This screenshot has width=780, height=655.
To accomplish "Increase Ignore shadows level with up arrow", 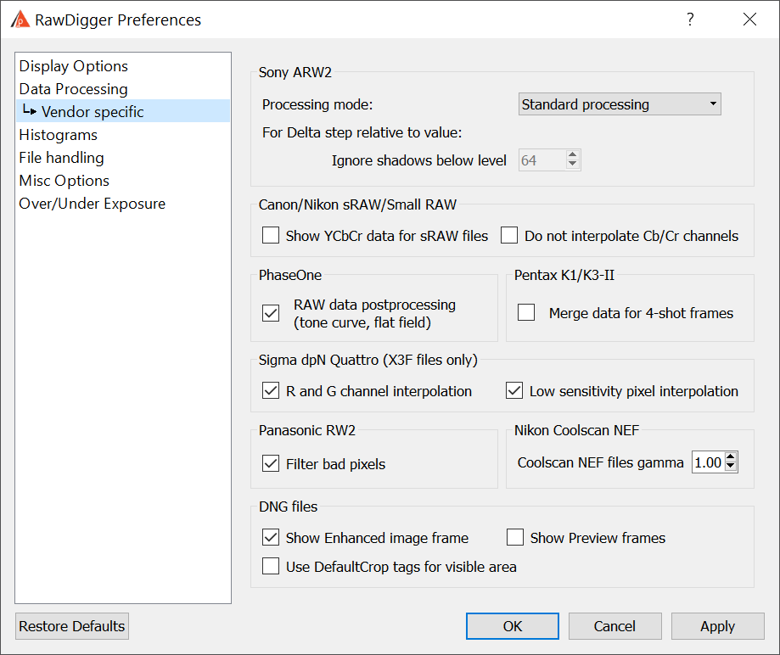I will tap(573, 155).
